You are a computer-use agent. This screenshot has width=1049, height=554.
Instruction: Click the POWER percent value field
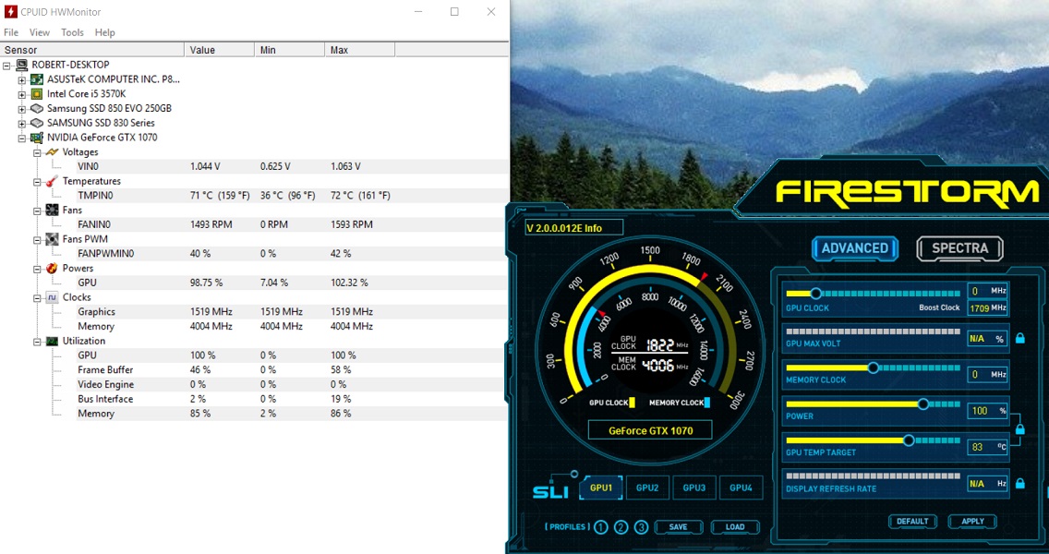point(987,411)
